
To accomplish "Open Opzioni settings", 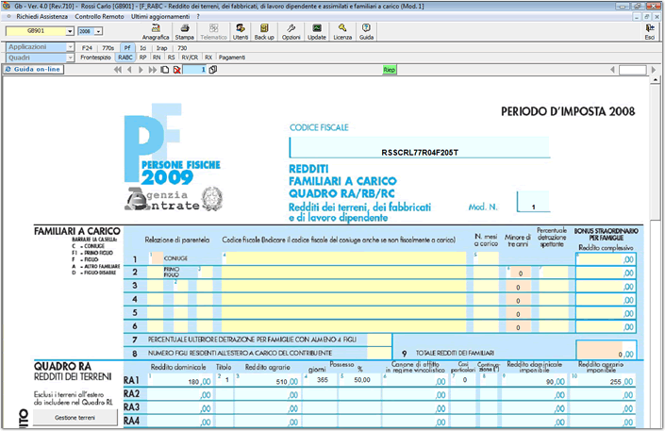I will click(291, 32).
